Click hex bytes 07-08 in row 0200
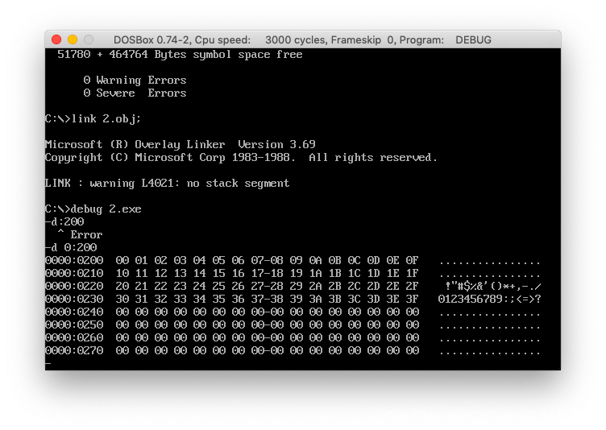 (267, 260)
